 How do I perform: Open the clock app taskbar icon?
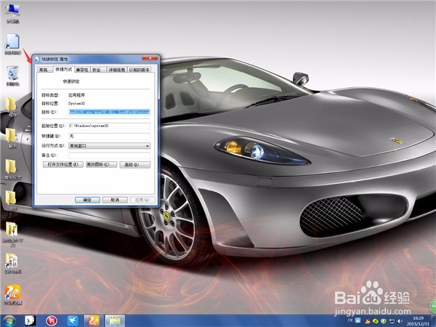coord(30,321)
